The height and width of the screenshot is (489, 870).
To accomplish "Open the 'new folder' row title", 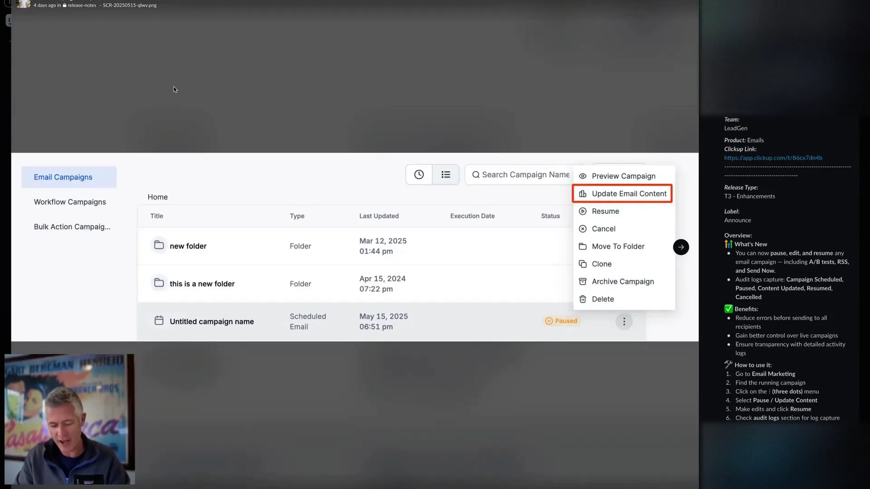I will [188, 246].
